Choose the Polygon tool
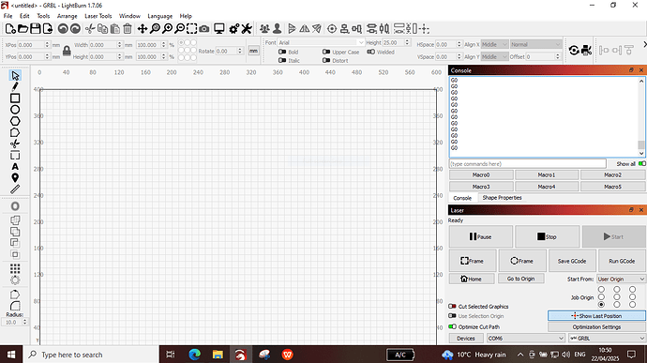 15,121
